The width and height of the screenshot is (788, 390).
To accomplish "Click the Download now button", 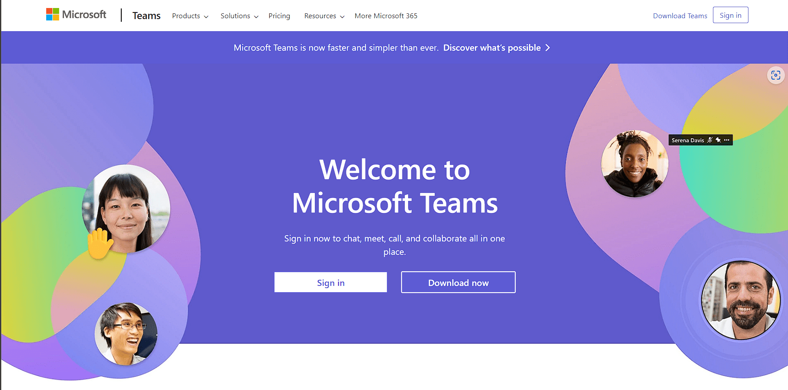I will pyautogui.click(x=458, y=282).
